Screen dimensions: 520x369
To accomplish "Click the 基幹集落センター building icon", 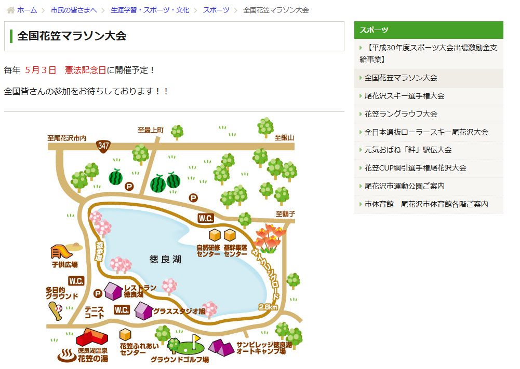I will click(230, 235).
